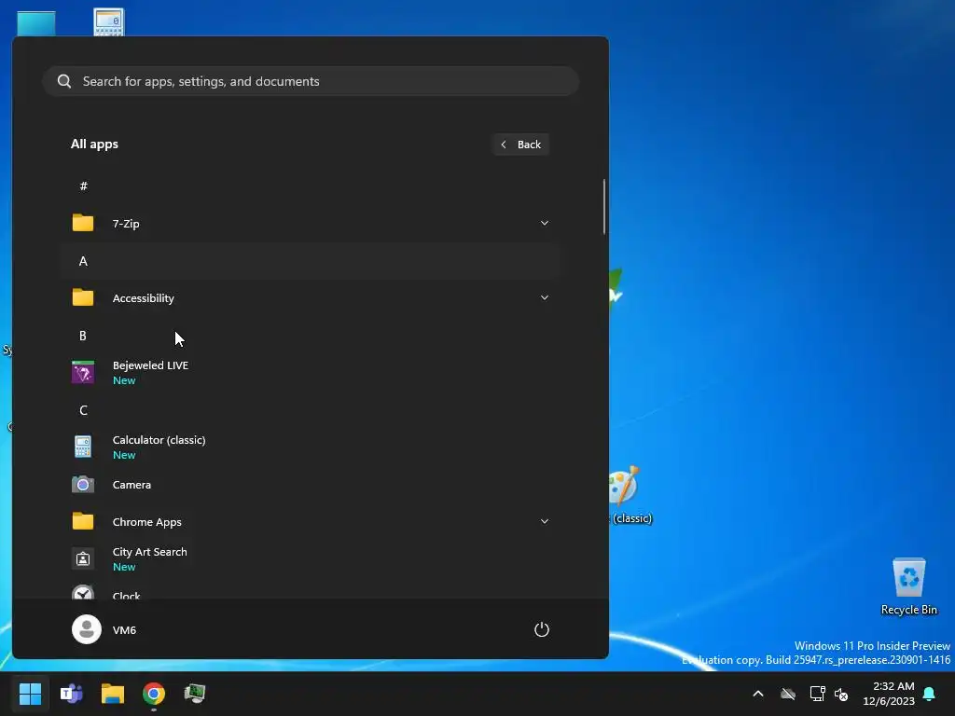Click the VM6 account name
The height and width of the screenshot is (716, 955).
124,630
